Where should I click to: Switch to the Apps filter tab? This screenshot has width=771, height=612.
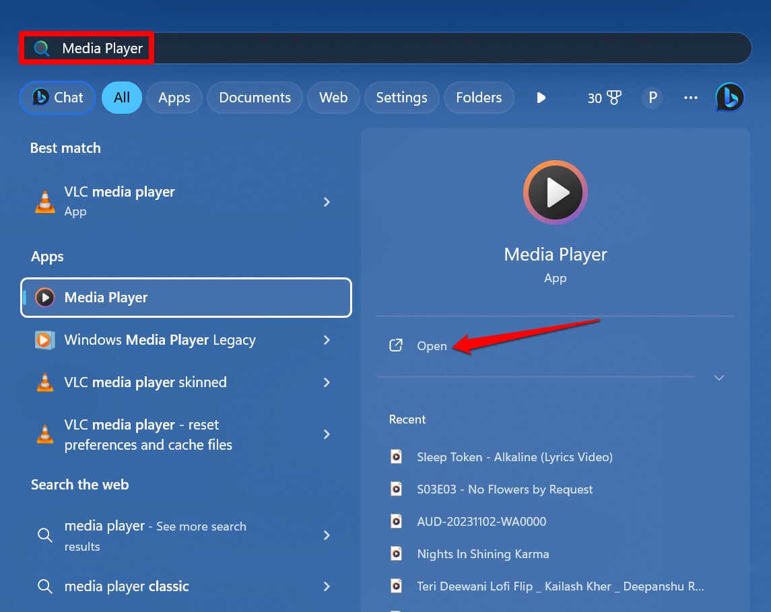tap(174, 98)
